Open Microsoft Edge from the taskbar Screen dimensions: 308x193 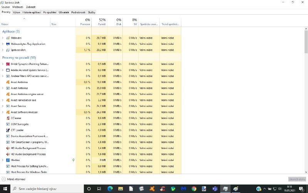pos(110,189)
